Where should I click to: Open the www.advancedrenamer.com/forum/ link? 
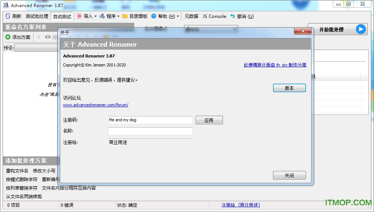(96, 105)
